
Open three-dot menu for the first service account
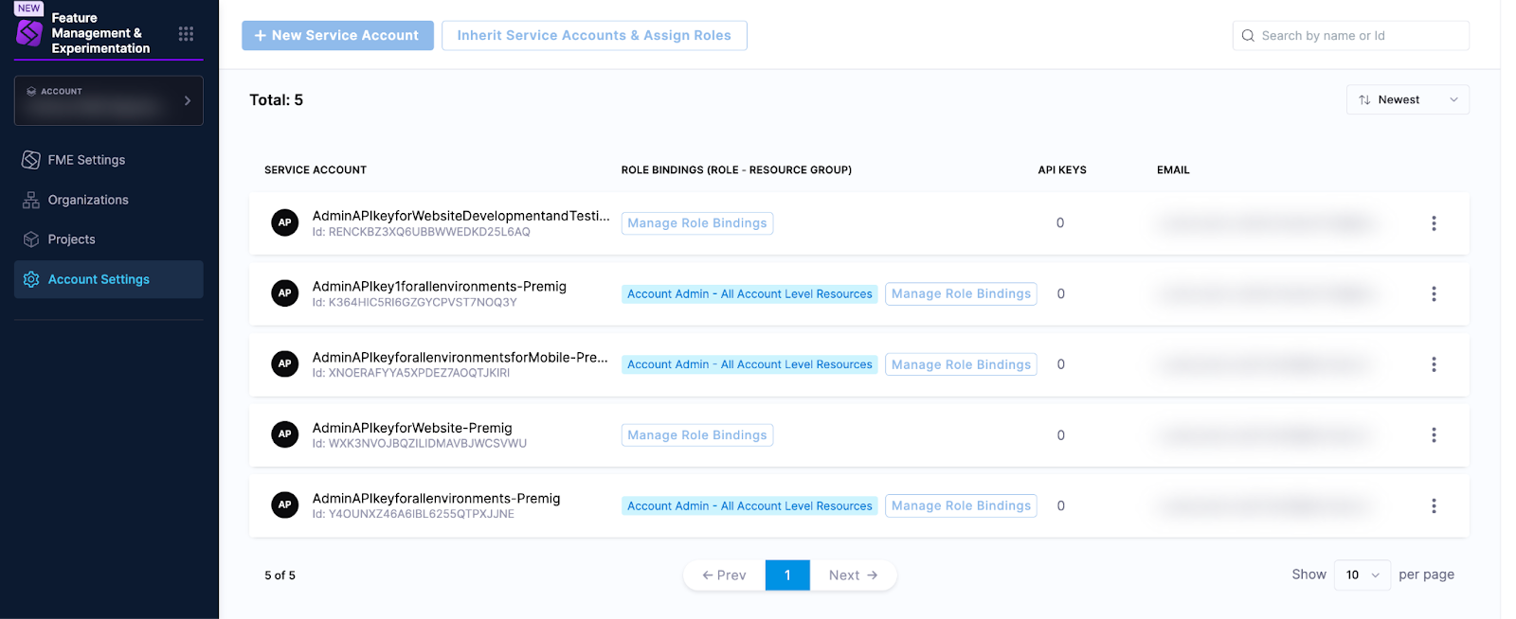coord(1433,223)
